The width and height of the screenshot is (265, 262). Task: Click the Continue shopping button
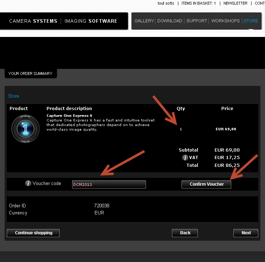point(33,233)
